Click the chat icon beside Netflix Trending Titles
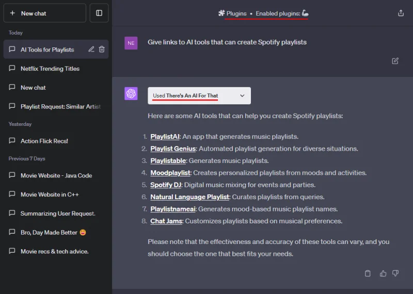 point(12,69)
